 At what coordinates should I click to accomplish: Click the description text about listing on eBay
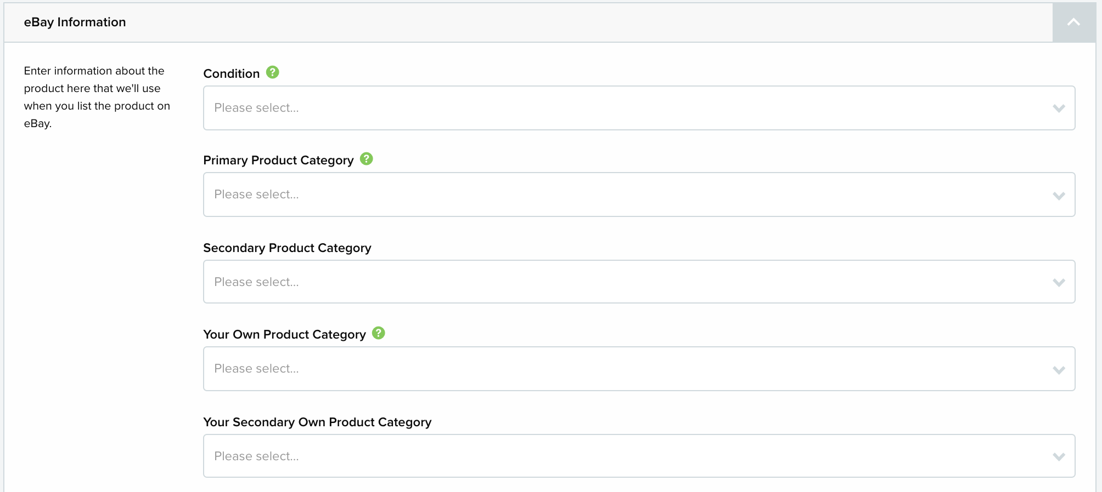pos(97,97)
